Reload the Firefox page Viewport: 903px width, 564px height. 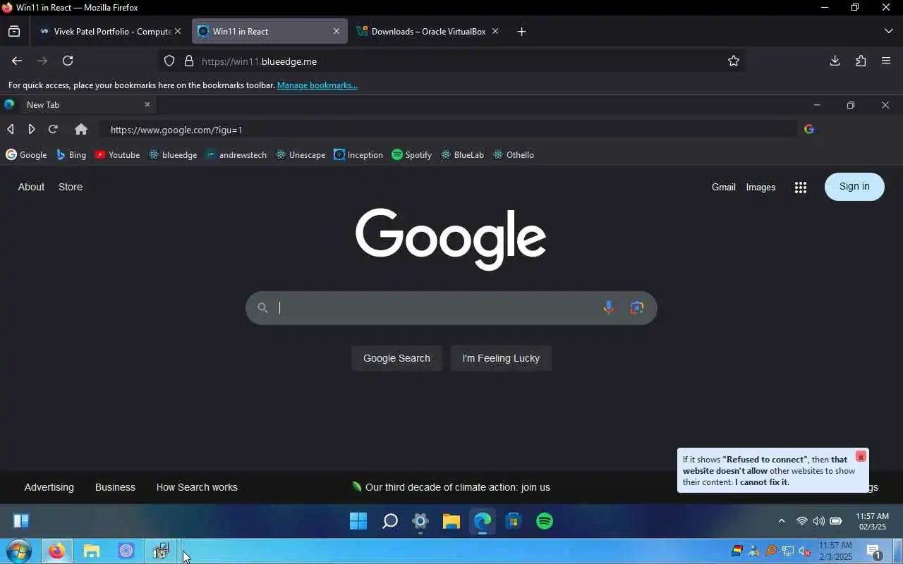click(68, 61)
